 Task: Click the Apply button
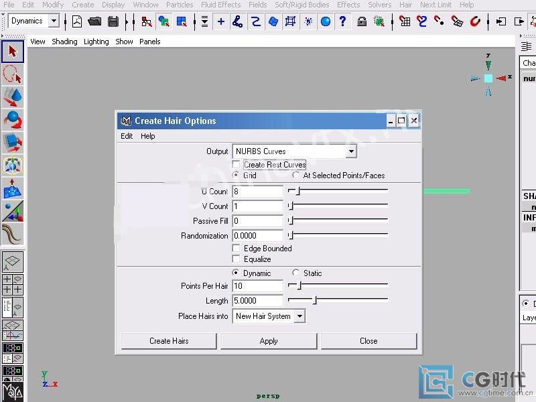[x=269, y=341]
